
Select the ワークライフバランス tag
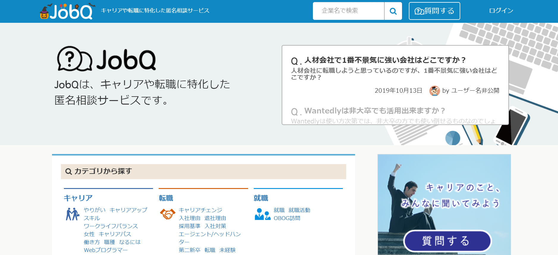[x=111, y=226]
